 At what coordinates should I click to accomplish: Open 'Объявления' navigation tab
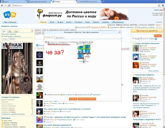point(117,22)
